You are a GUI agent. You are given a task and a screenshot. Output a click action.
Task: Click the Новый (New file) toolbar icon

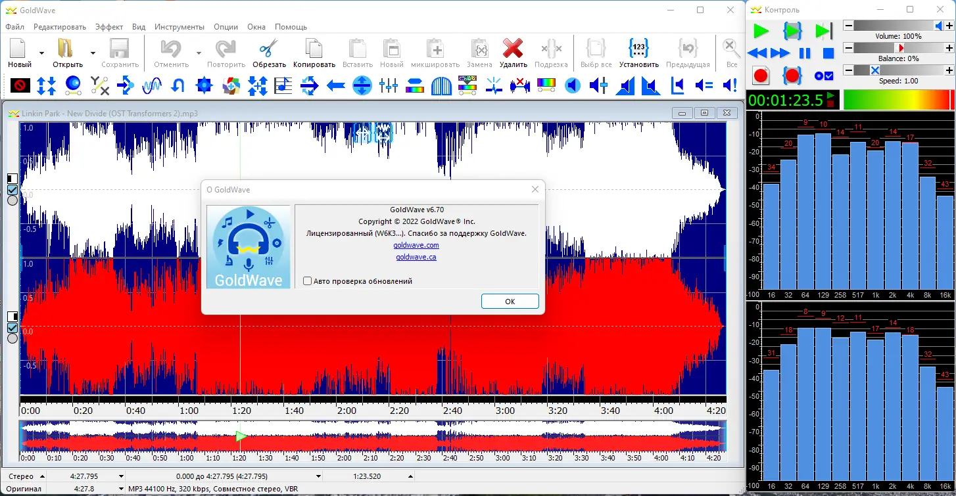18,49
